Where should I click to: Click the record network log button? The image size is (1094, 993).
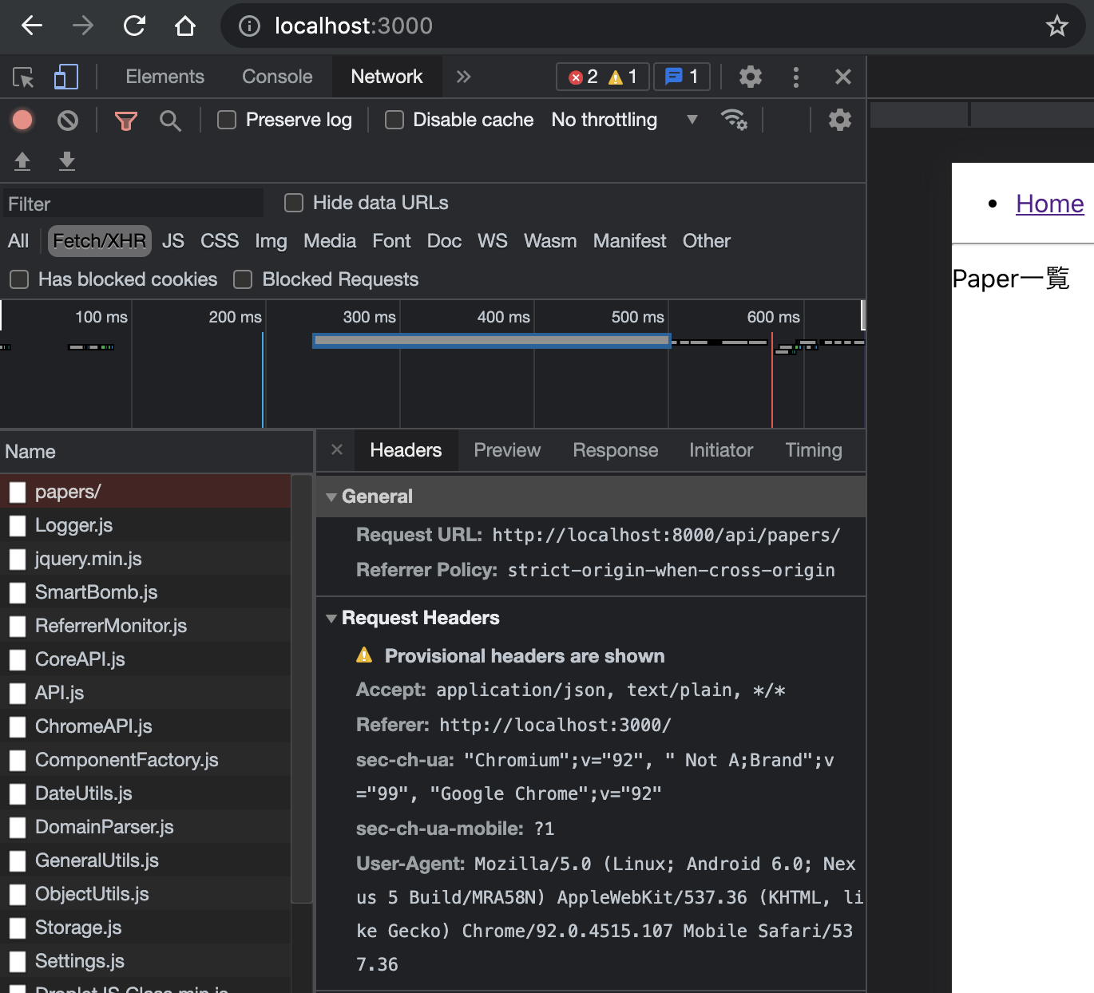click(22, 121)
